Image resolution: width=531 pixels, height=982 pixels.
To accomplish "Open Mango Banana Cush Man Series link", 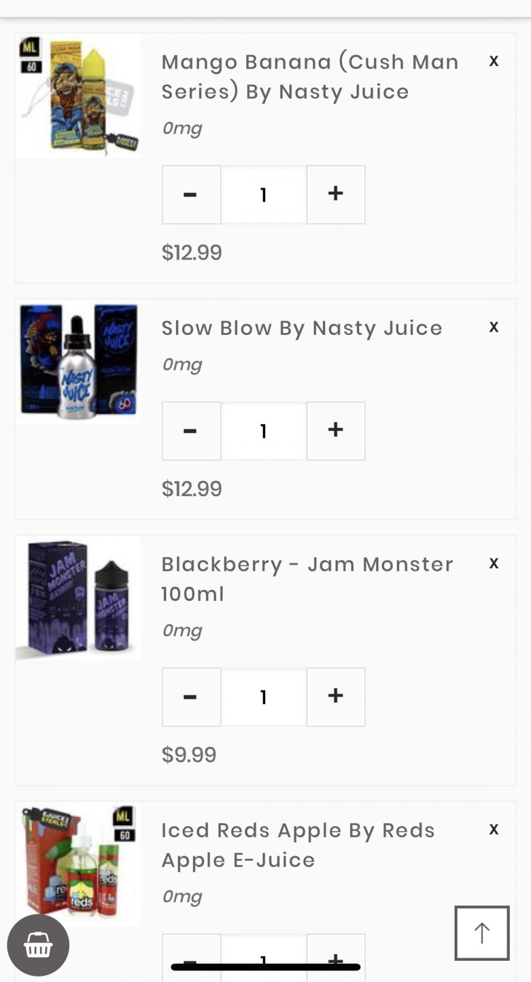I will [x=309, y=76].
